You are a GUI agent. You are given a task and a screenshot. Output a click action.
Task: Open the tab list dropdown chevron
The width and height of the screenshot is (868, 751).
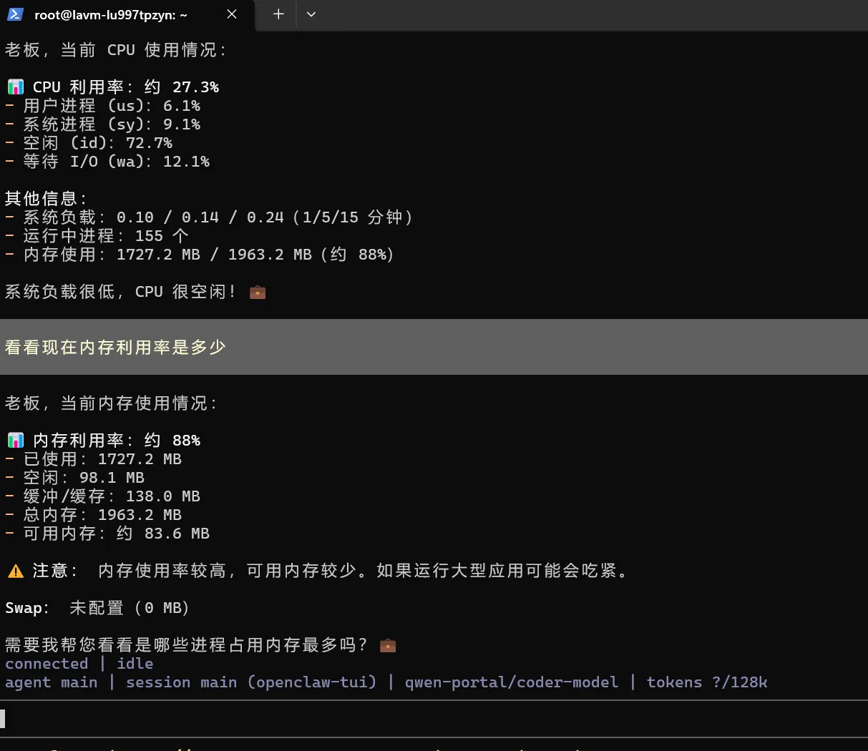click(x=311, y=14)
